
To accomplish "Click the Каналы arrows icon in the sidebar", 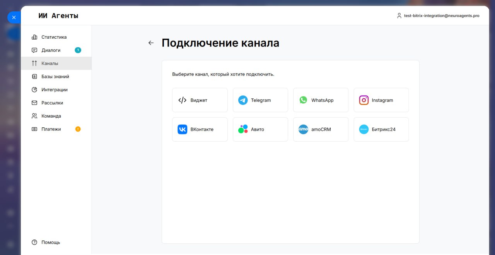I will pos(34,63).
